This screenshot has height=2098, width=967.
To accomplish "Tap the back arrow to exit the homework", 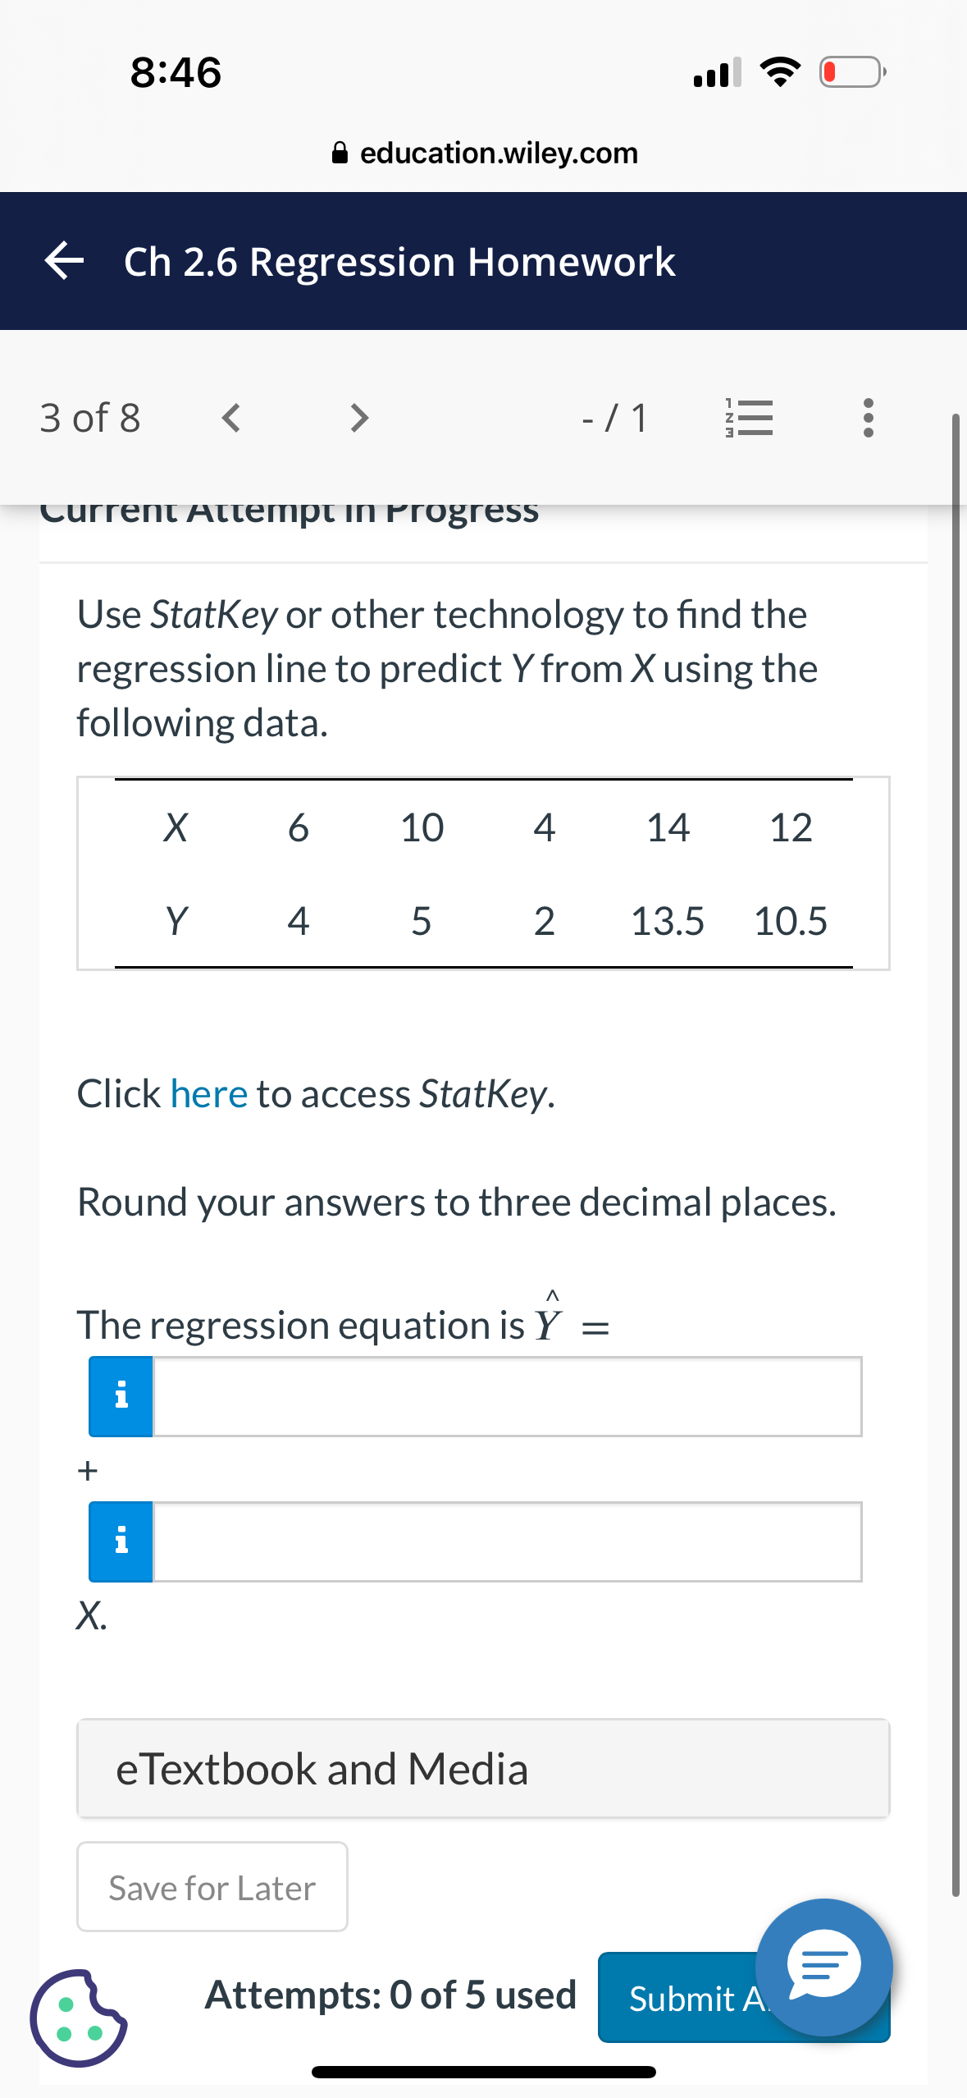I will point(64,261).
